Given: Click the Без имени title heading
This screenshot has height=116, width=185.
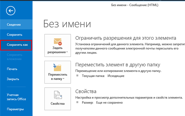Looking at the screenshot, I should coord(67,24).
